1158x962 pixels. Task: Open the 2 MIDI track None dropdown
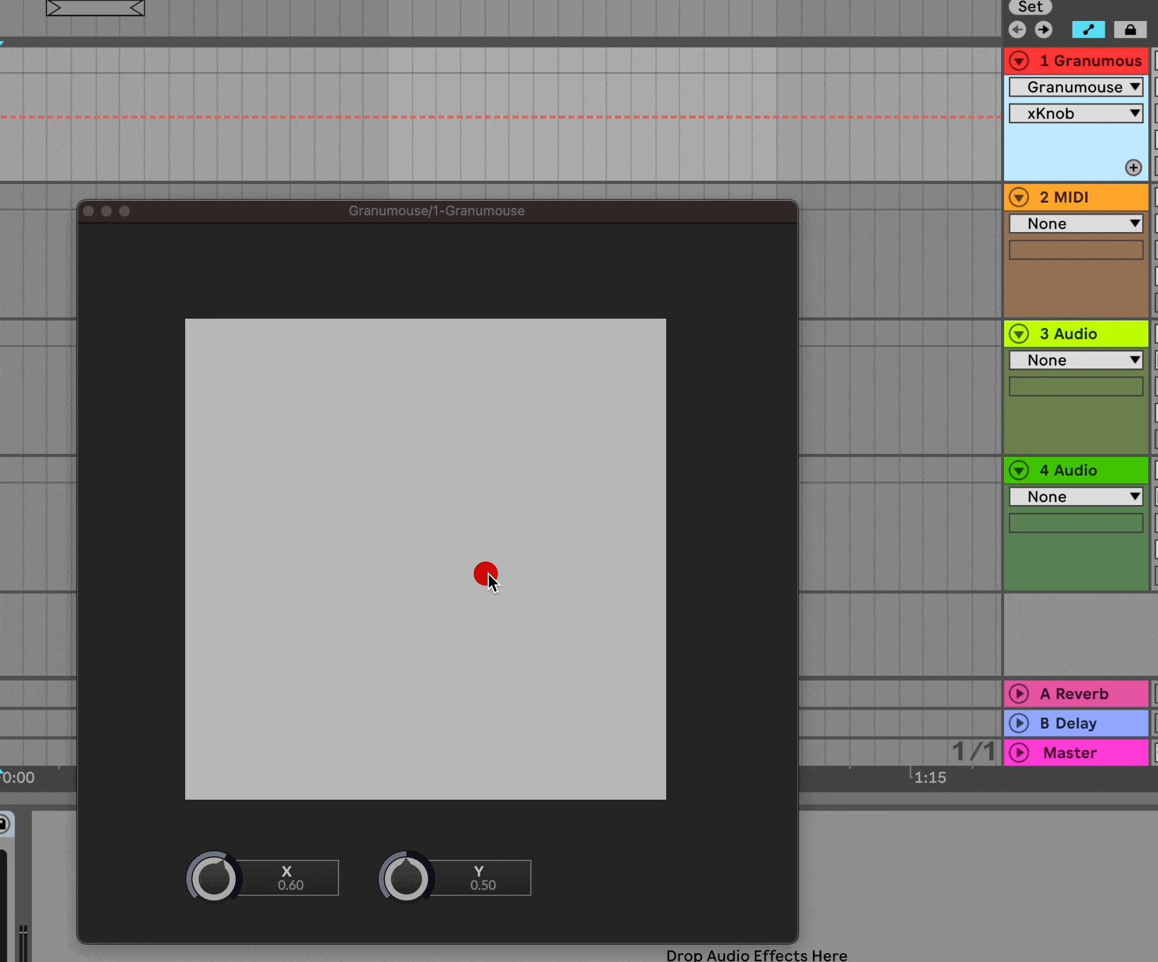pos(1076,224)
